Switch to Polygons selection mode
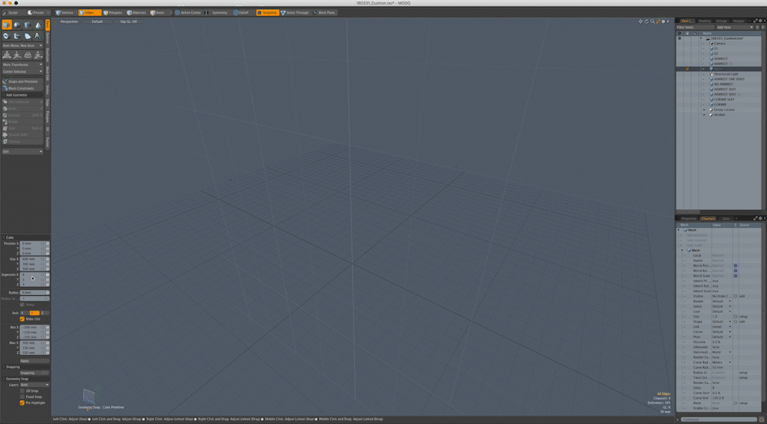This screenshot has height=424, width=767. click(x=113, y=13)
